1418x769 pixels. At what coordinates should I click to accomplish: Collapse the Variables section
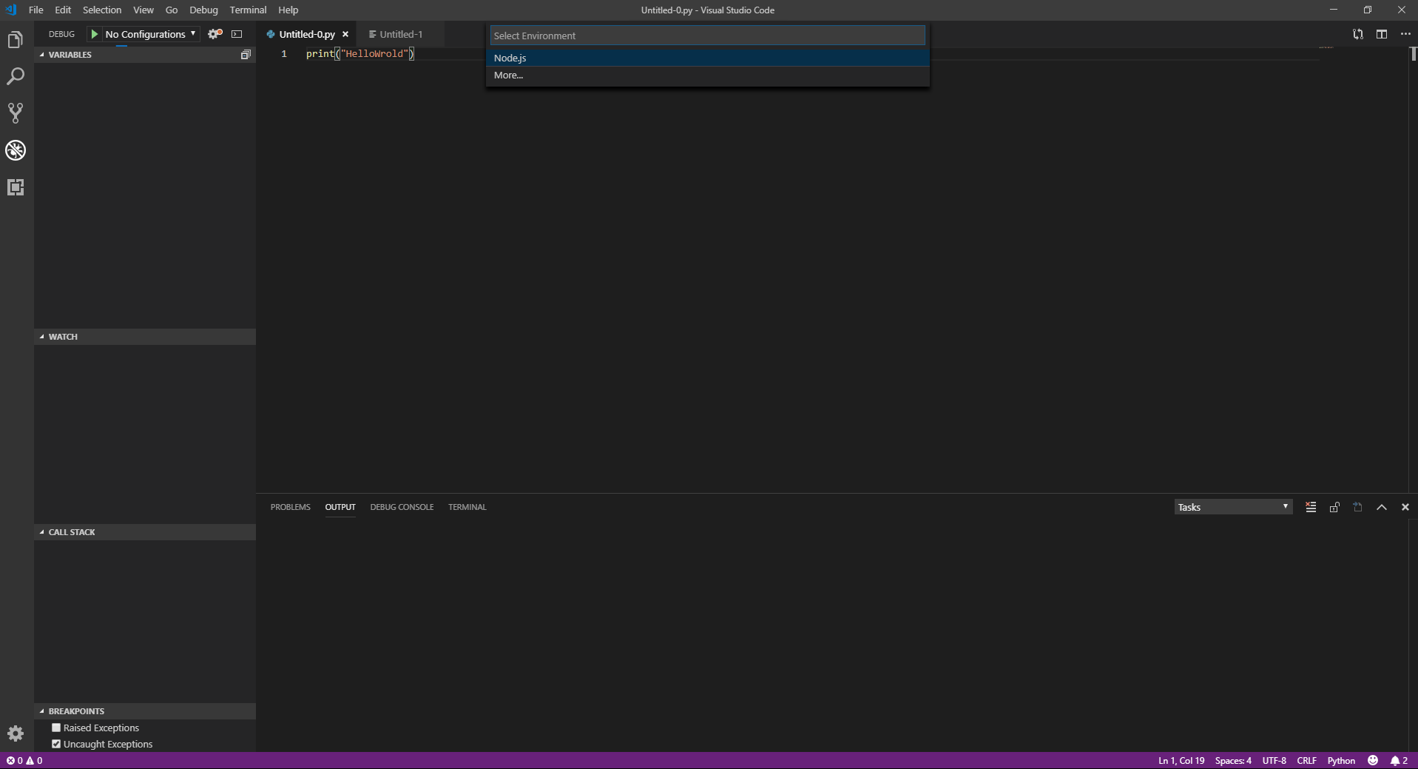pyautogui.click(x=145, y=55)
